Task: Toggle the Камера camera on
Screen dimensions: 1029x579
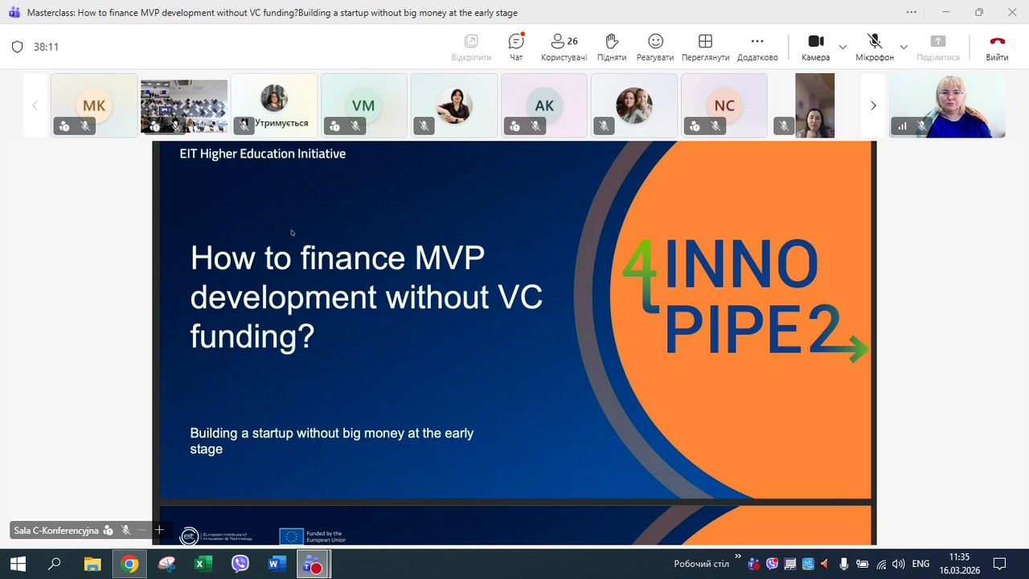Action: pos(815,47)
